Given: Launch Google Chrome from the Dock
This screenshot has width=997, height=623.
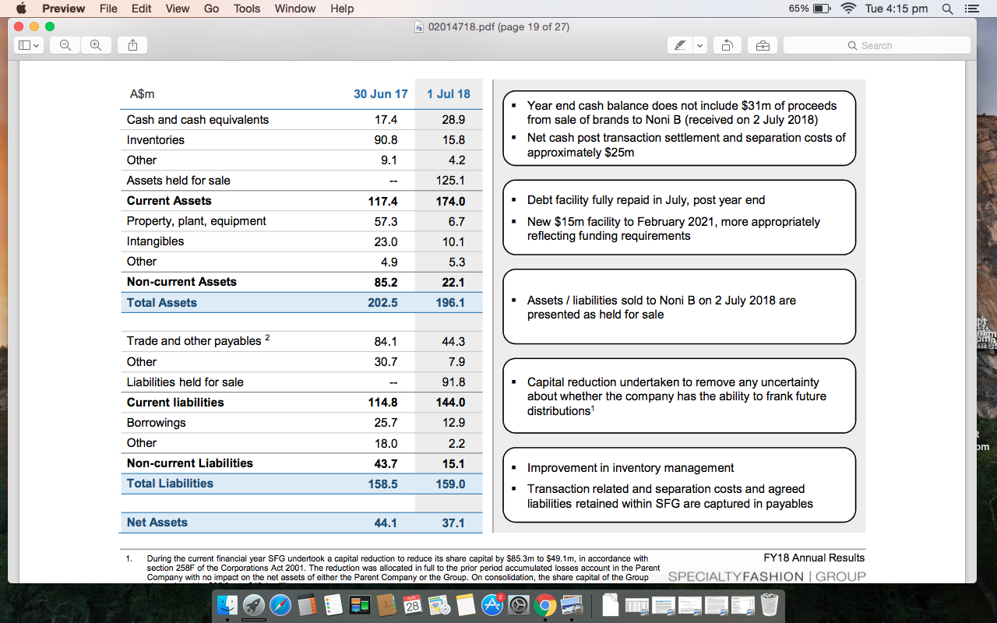Looking at the screenshot, I should (545, 605).
